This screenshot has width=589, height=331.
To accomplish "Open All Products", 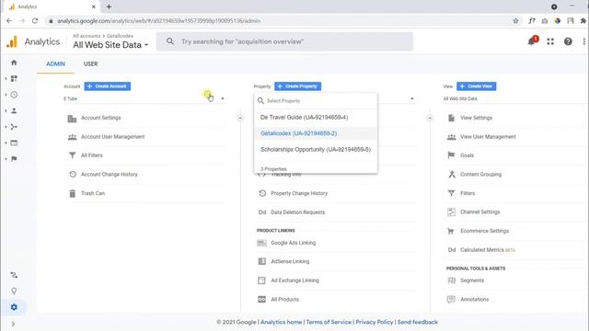I will tap(284, 299).
